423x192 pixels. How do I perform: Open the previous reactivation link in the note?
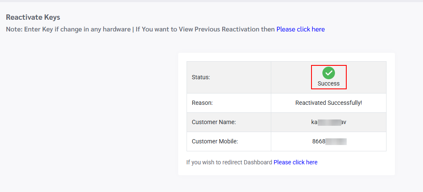(x=300, y=29)
